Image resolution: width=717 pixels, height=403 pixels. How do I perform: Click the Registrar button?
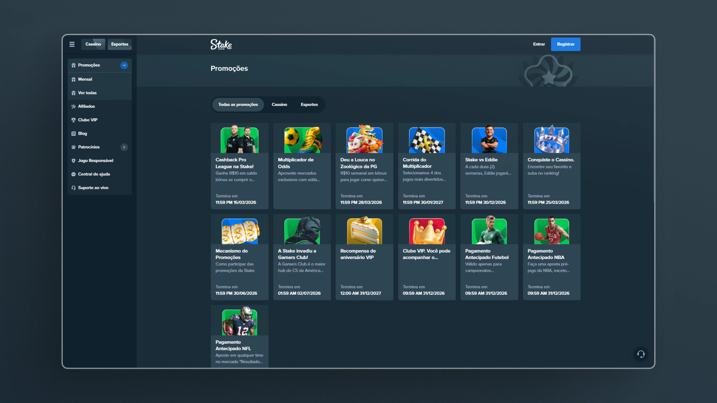[x=565, y=44]
